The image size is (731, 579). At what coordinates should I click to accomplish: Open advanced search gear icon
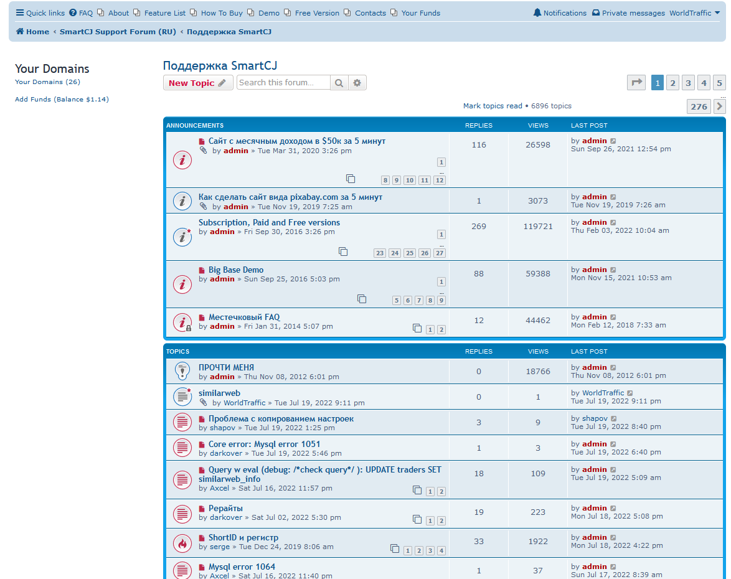[x=357, y=83]
